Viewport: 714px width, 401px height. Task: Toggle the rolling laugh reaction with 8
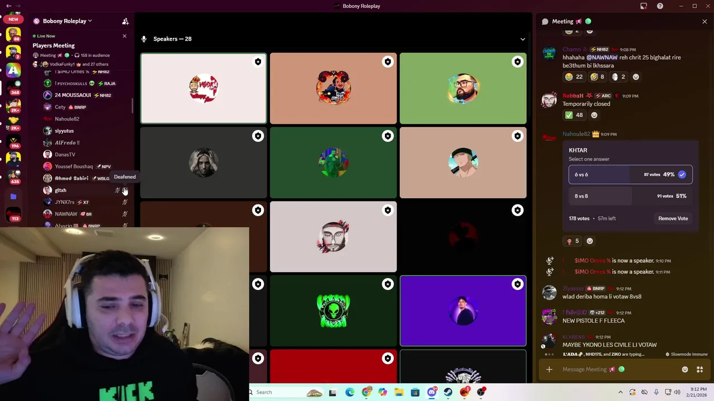coord(599,77)
